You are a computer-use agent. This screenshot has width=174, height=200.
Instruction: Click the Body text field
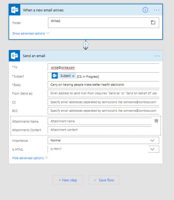coord(103,85)
